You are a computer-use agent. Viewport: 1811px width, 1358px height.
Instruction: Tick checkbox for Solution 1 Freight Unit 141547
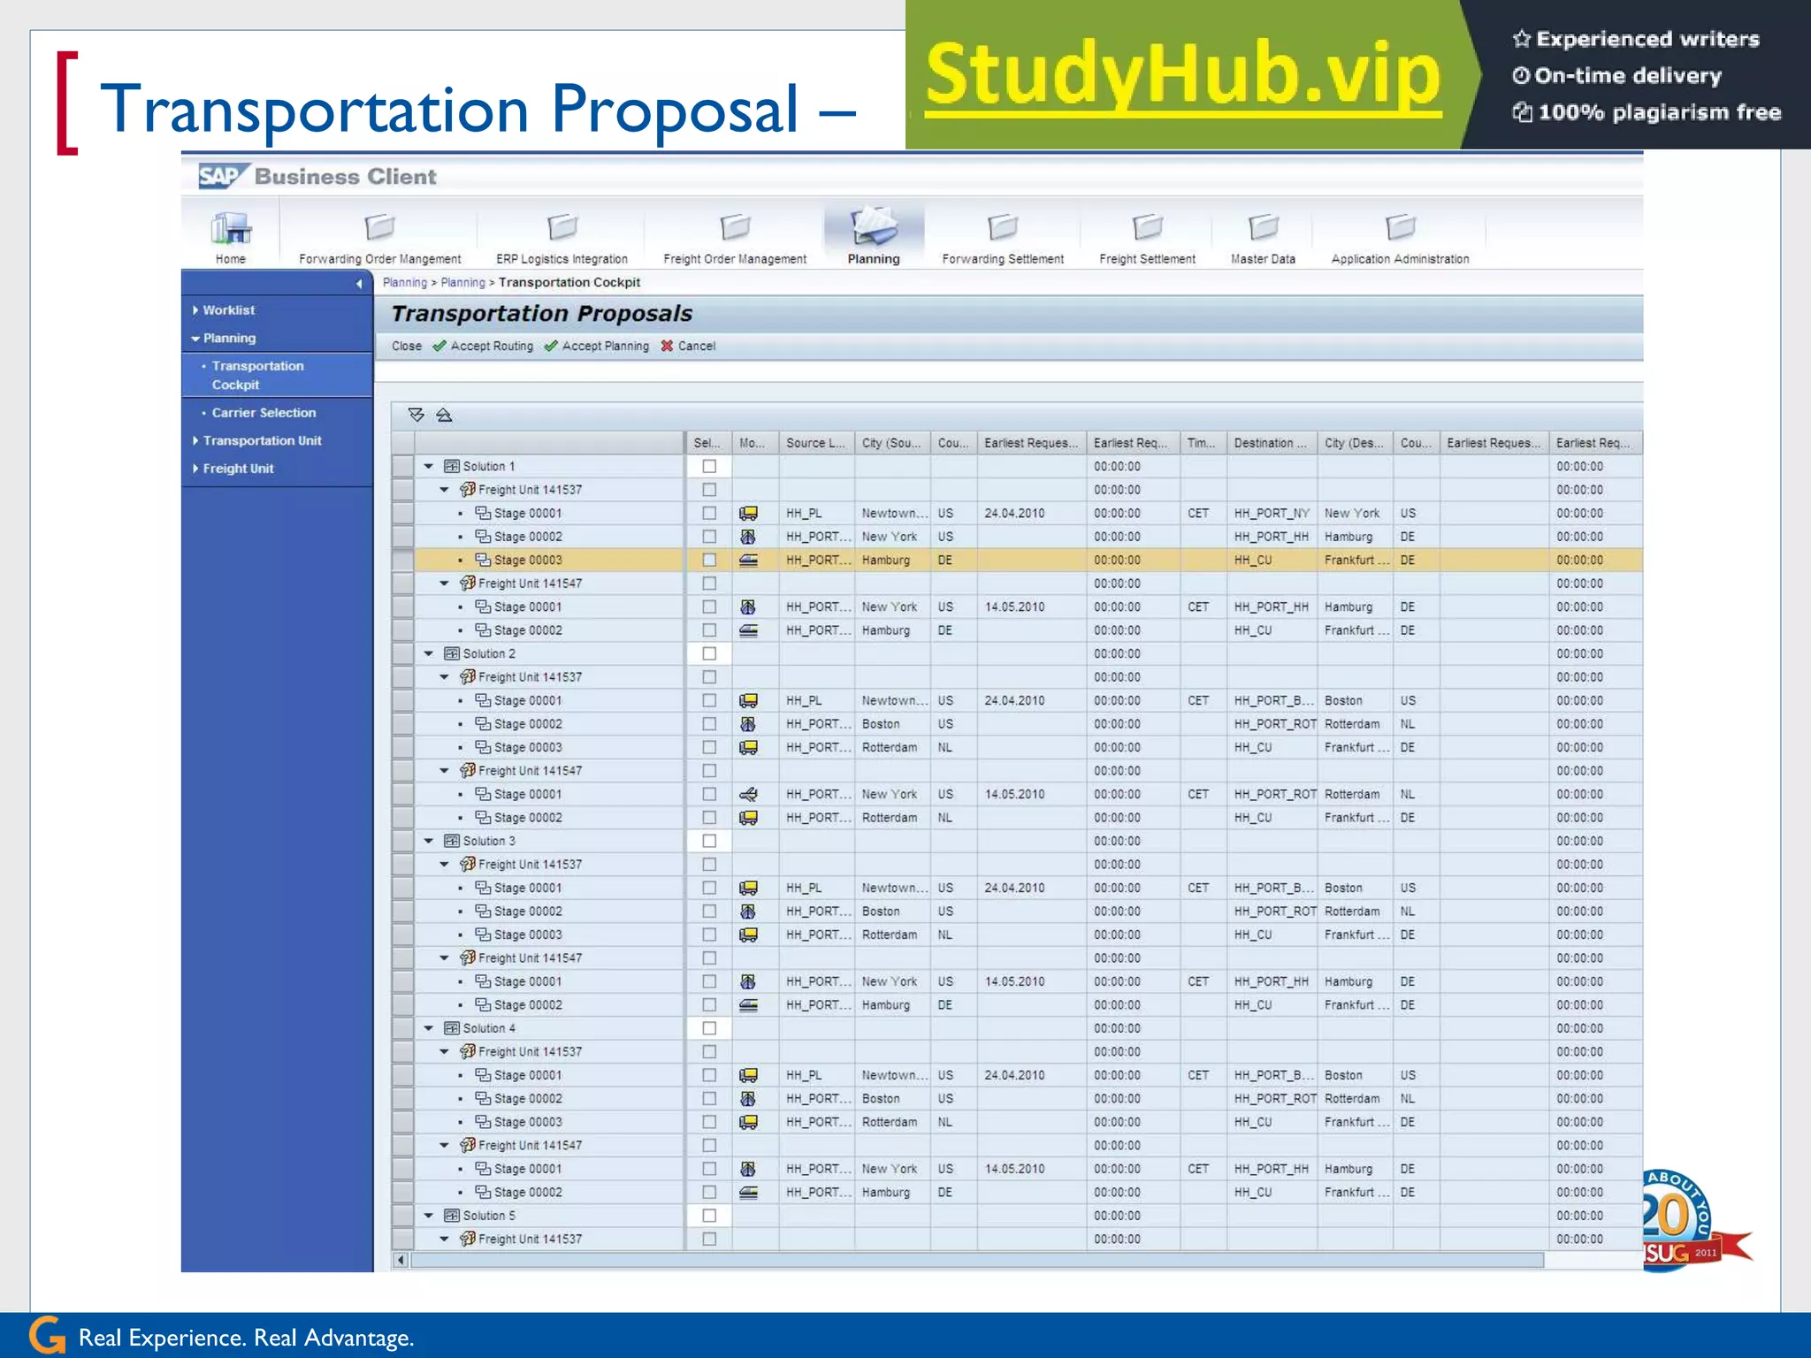tap(709, 584)
